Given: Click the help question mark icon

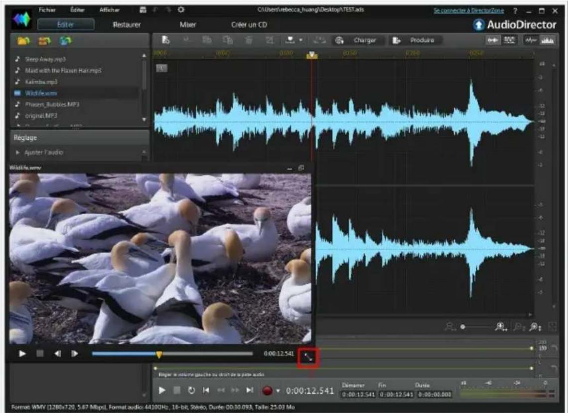Looking at the screenshot, I should 515,11.
